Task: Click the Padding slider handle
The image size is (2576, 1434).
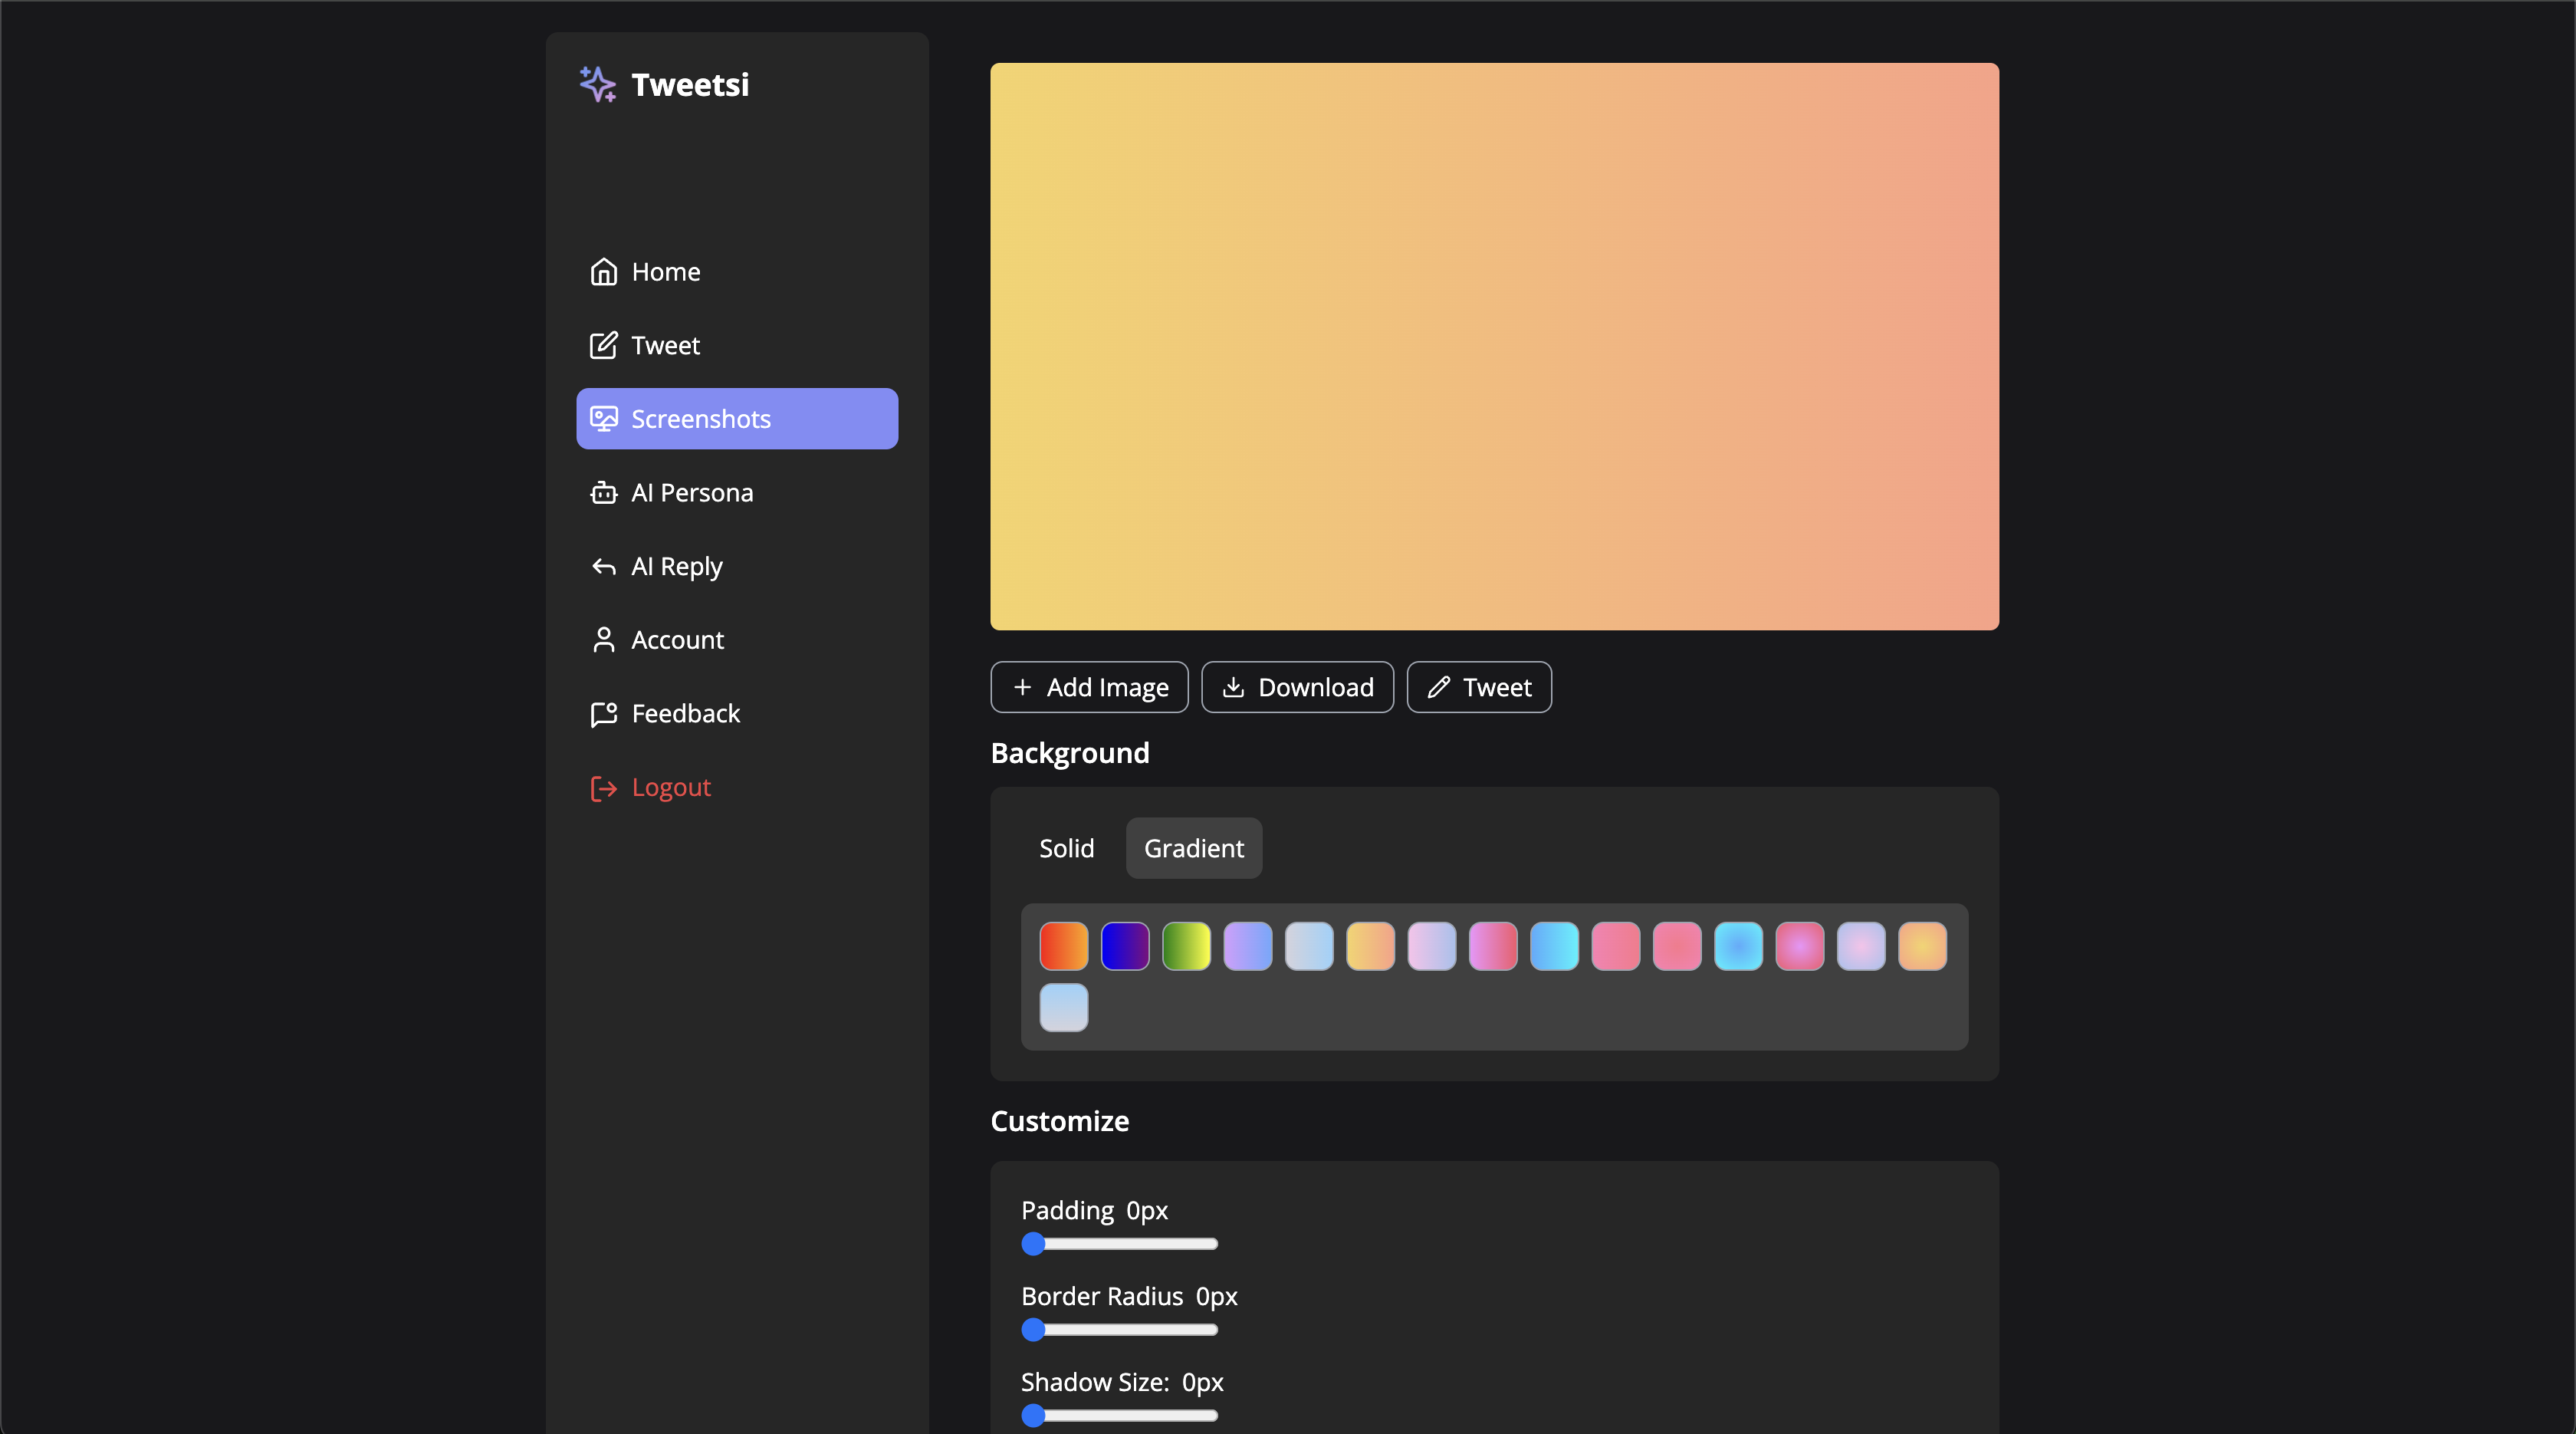Action: click(1033, 1244)
